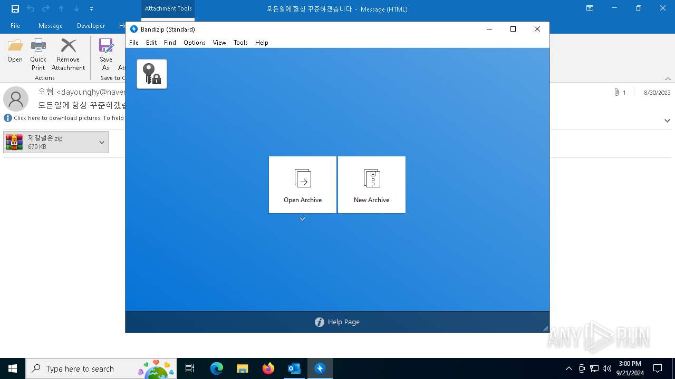Switch to Bandizip on the taskbar

click(x=320, y=368)
